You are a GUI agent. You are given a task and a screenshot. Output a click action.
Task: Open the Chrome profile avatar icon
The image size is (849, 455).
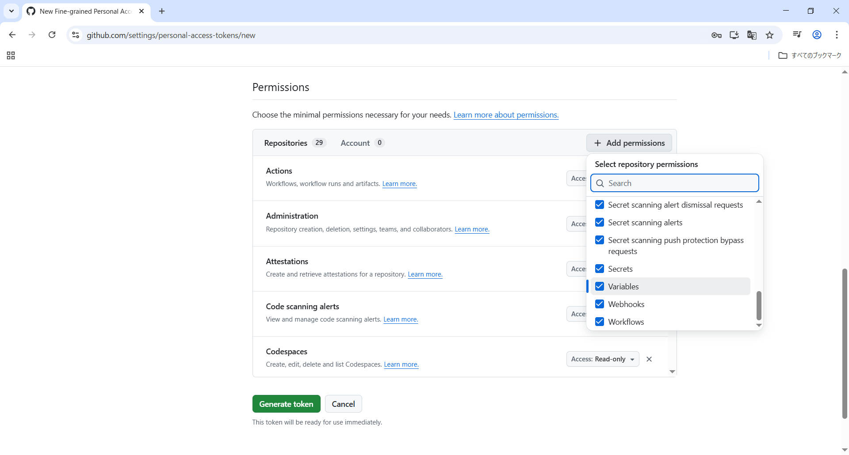pos(817,35)
